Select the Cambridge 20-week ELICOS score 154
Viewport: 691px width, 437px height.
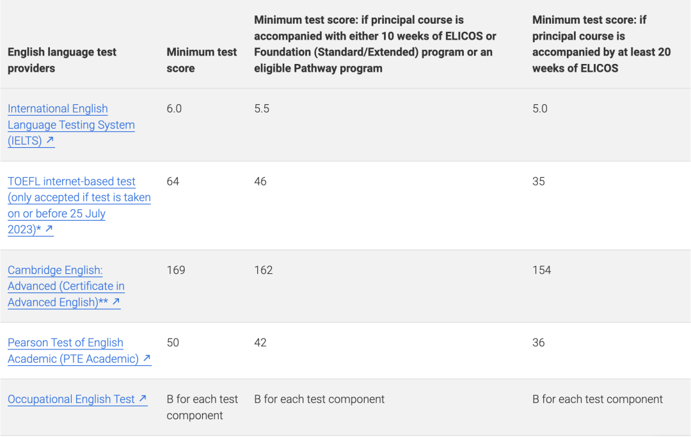coord(541,270)
